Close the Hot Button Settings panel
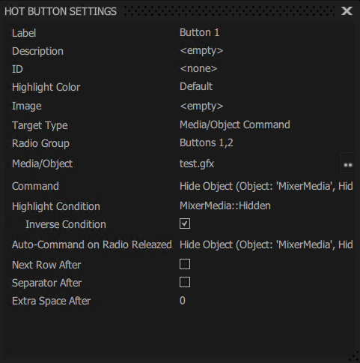Screen dimensions: 360x363 coord(347,11)
